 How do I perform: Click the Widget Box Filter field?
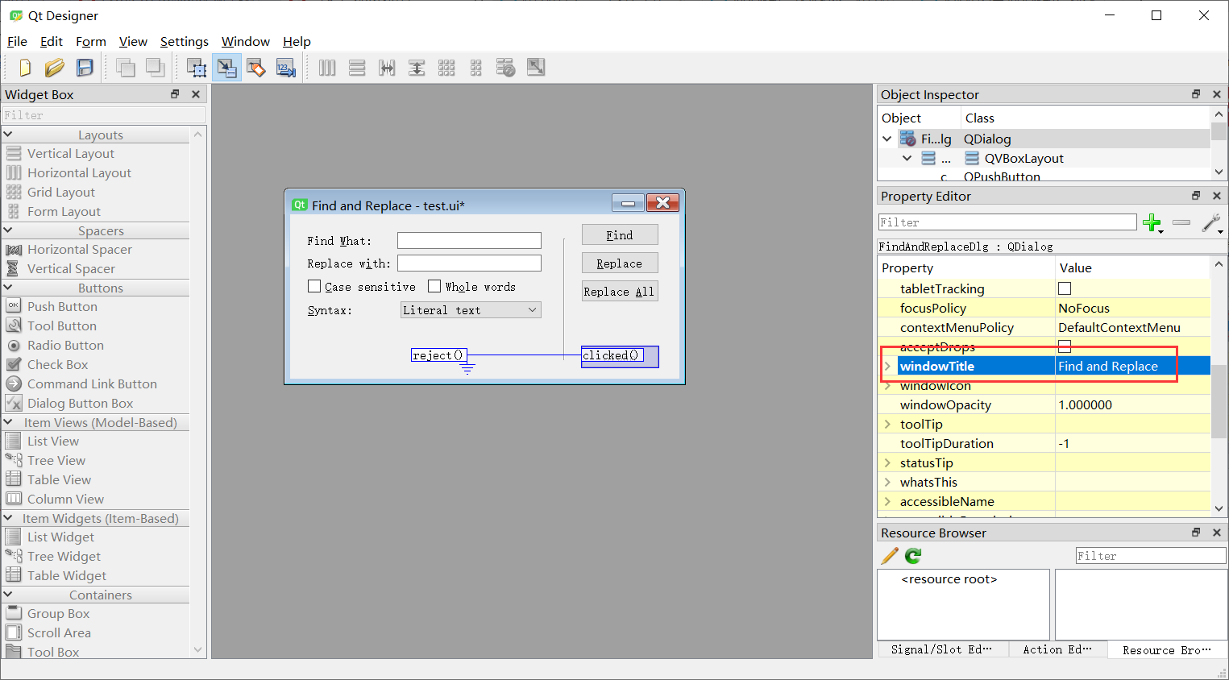(103, 115)
